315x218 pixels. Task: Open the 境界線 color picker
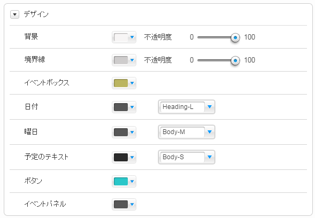[x=124, y=60]
